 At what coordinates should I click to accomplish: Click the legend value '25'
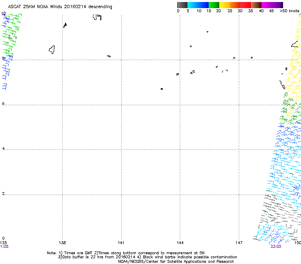pos(230,11)
